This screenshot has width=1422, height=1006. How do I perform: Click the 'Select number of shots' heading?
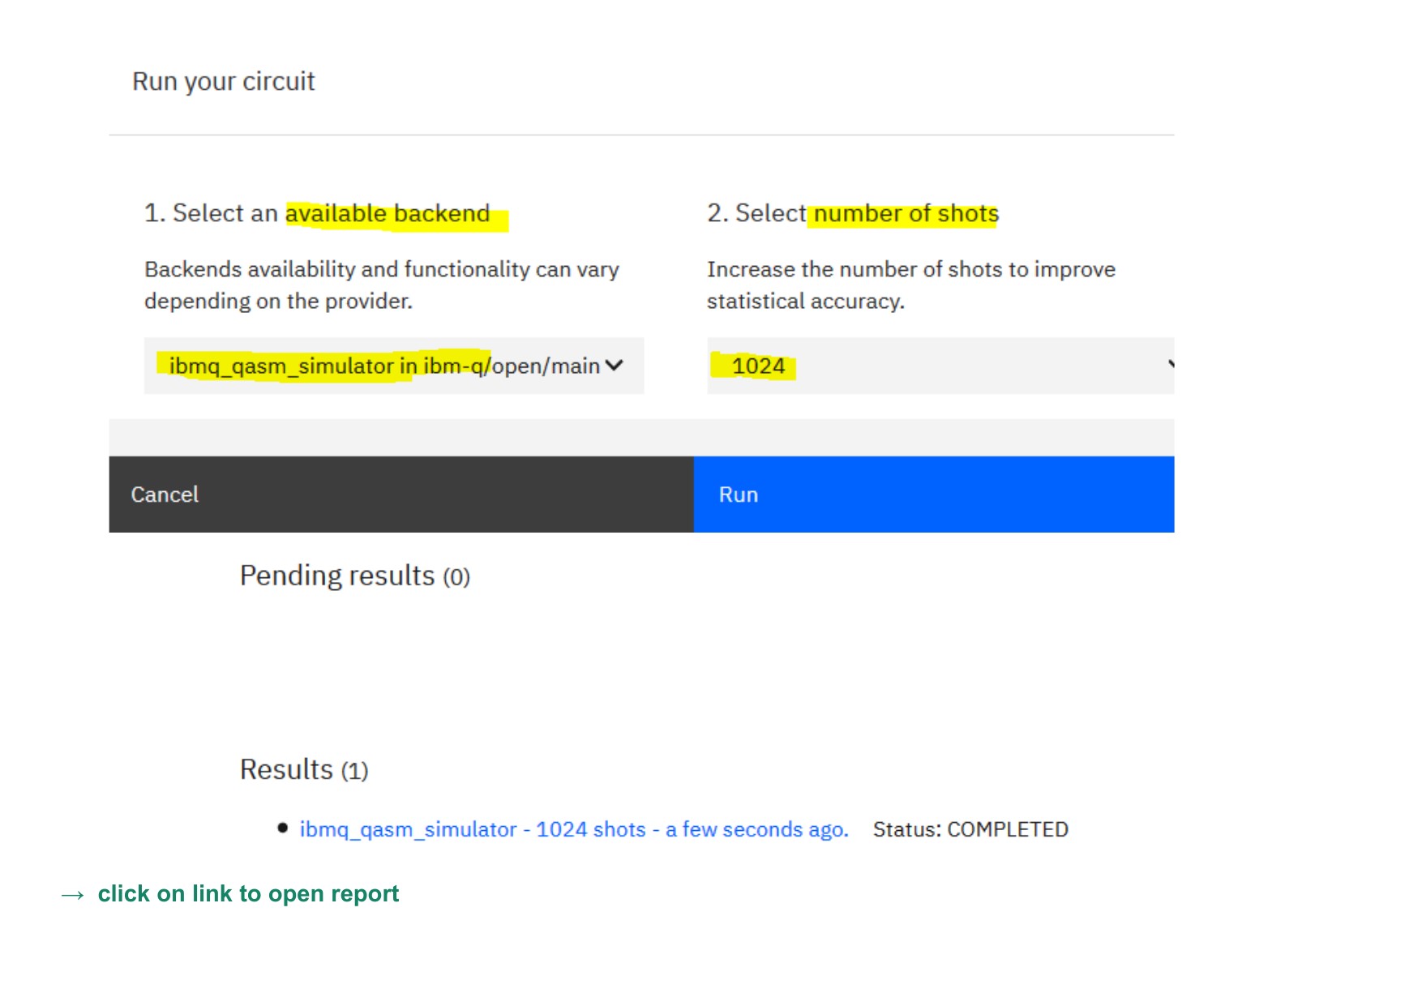tap(852, 213)
